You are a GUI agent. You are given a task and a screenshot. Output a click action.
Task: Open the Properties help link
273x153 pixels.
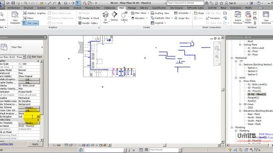(6, 144)
